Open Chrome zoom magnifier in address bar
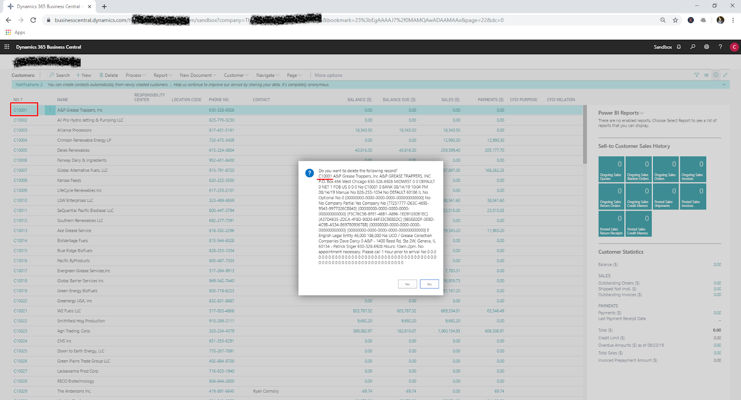741x400 pixels. (x=663, y=20)
